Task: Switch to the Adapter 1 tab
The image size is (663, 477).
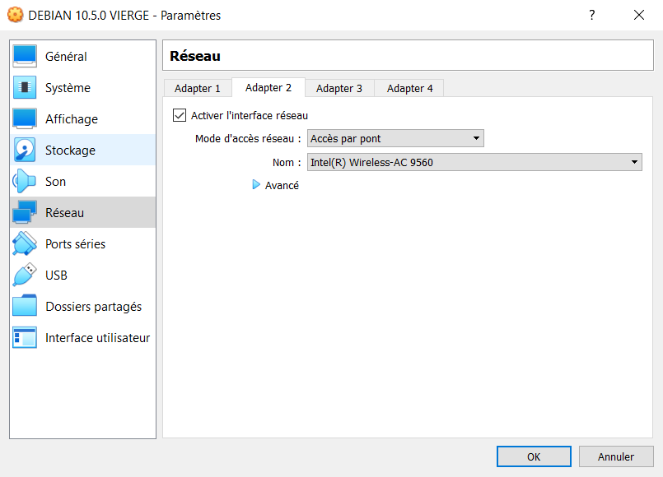Action: (197, 87)
